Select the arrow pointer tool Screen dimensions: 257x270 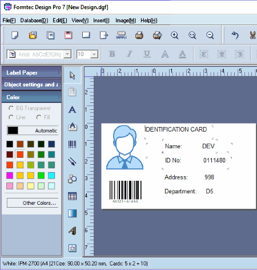click(73, 76)
